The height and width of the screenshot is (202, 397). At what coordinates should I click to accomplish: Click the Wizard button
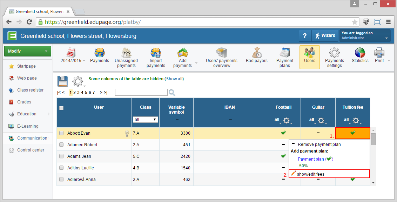point(325,36)
